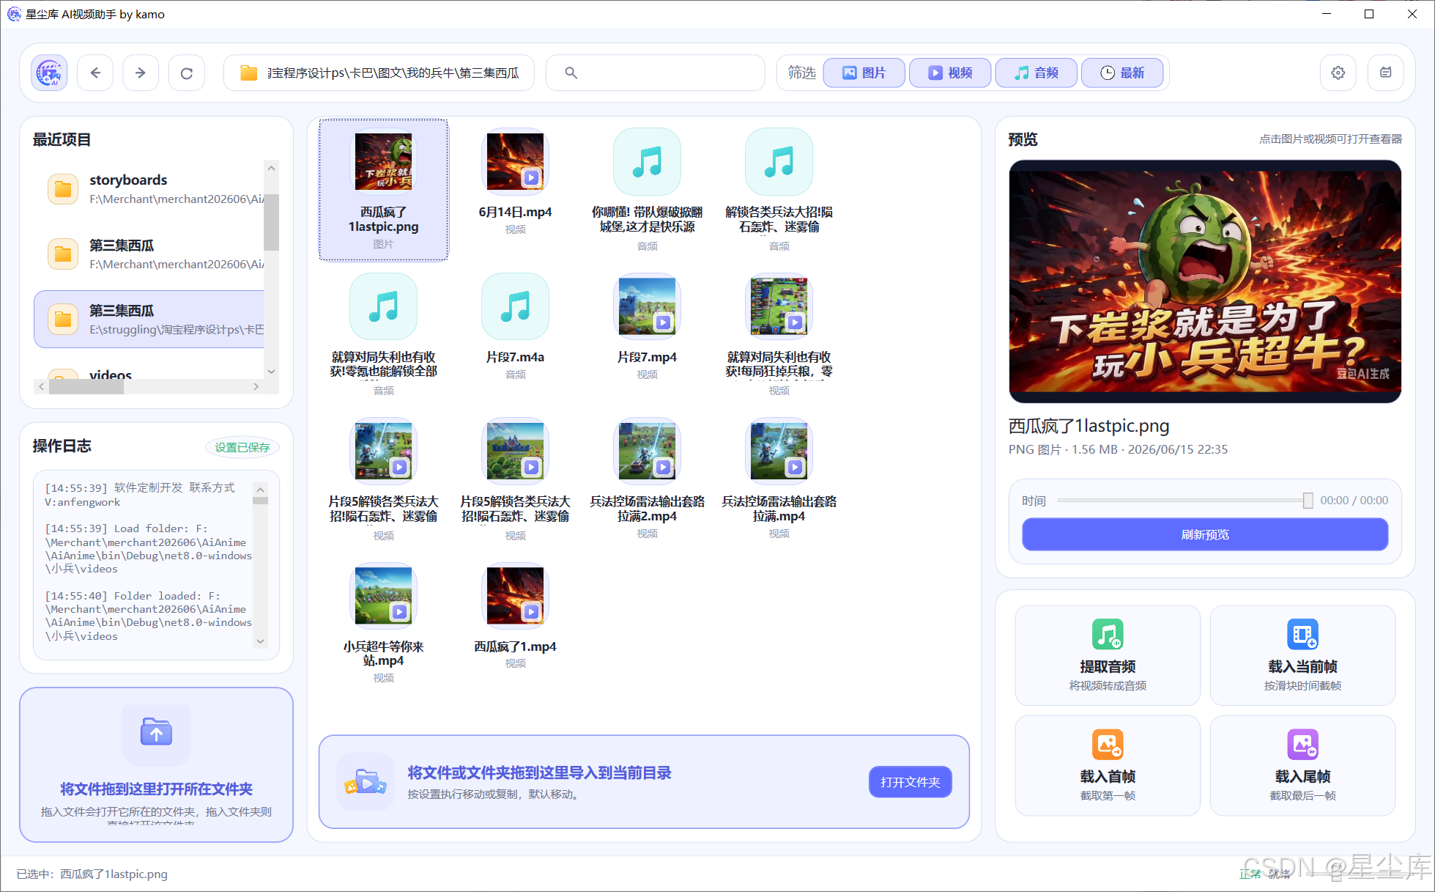Screen dimensions: 1435x892
Task: Select the 小兵超牛等你来站.mp4 thumbnail
Action: (383, 596)
